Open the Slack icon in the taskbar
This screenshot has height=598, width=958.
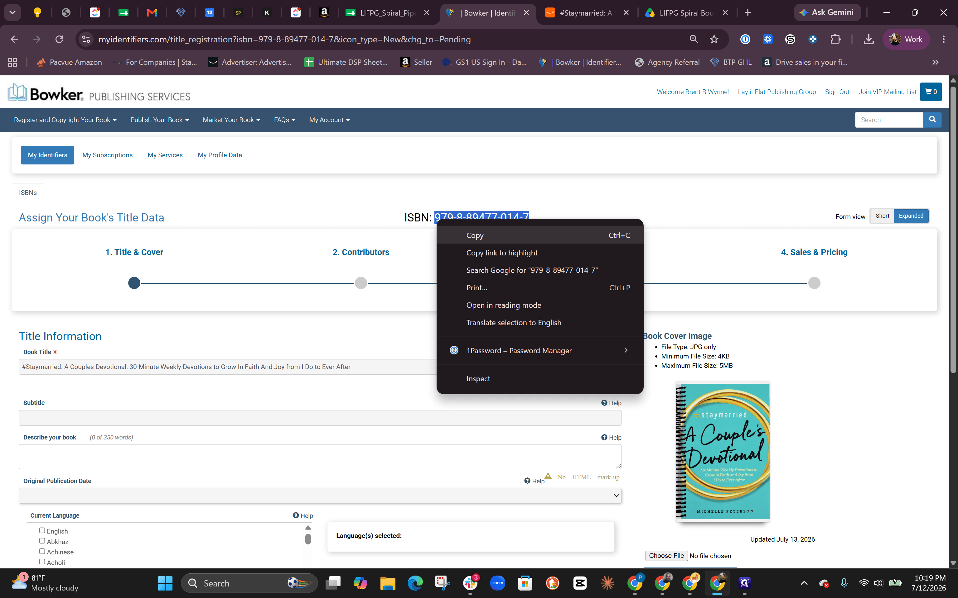click(470, 583)
